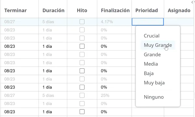Click the Finalización column header
Screen dimensions: 195x117
point(115,10)
